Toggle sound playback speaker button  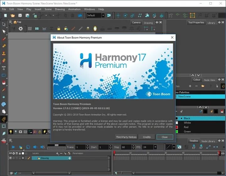pos(35,147)
